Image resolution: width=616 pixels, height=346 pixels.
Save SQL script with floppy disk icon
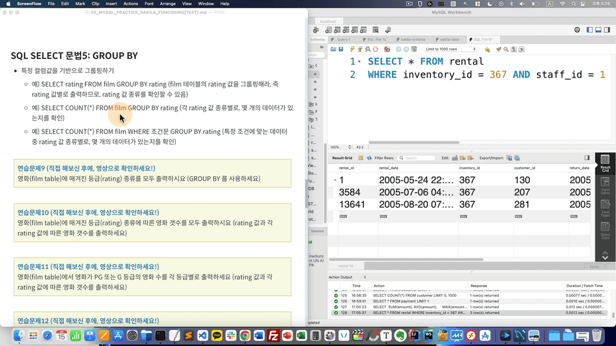pyautogui.click(x=341, y=49)
